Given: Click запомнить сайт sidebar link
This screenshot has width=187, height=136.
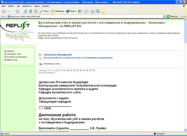Looking at the screenshot, I should point(13,54).
